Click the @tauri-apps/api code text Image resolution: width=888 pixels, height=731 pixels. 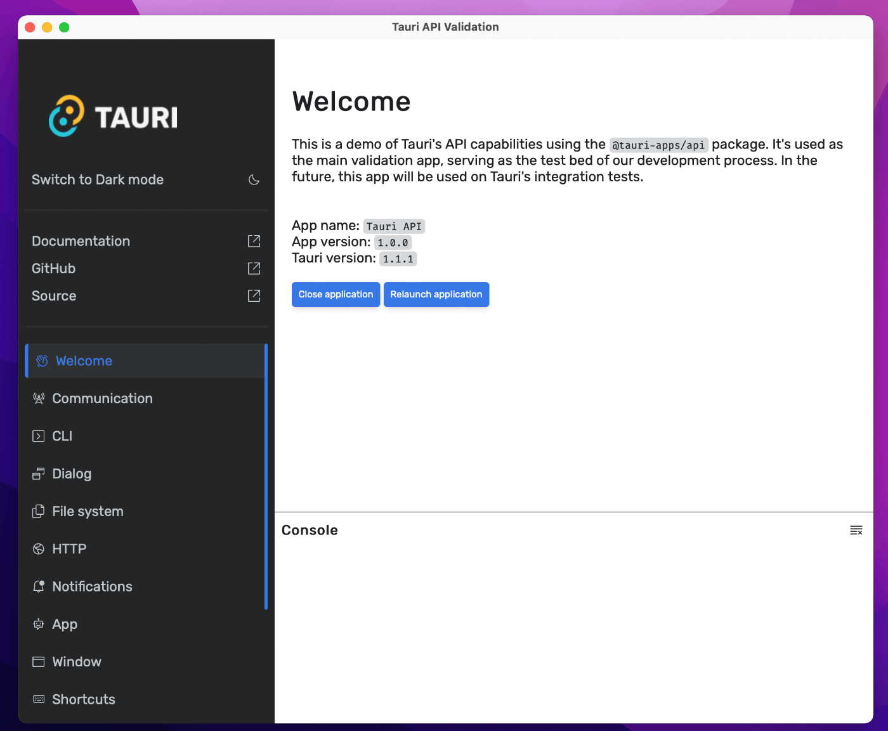coord(658,145)
